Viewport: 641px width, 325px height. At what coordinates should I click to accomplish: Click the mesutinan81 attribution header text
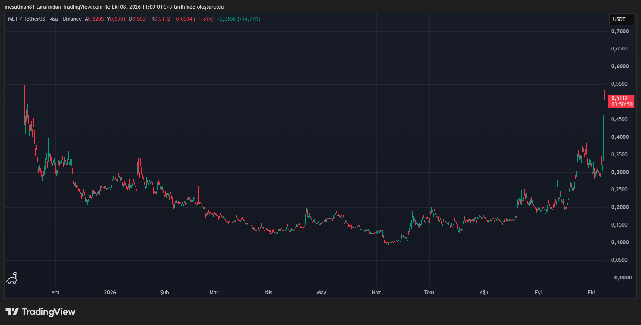114,7
